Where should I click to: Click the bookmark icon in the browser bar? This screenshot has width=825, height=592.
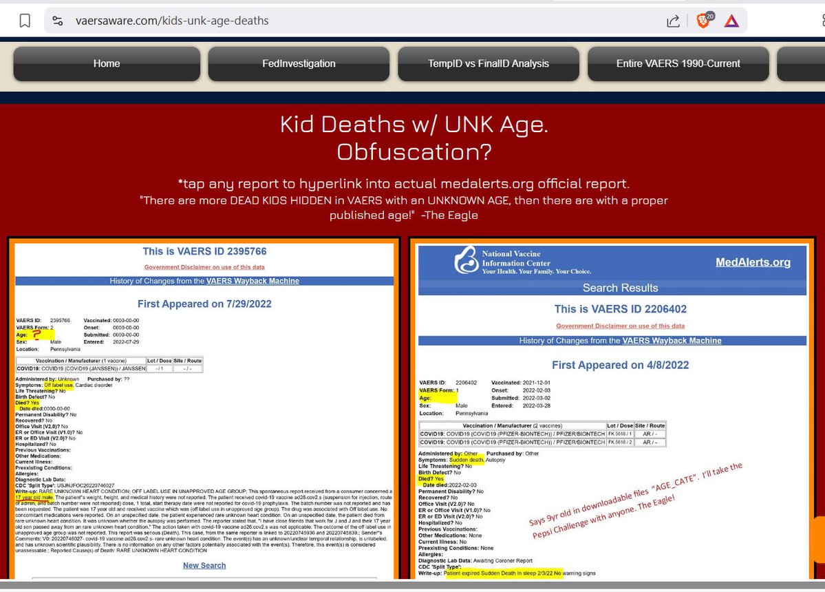[25, 21]
